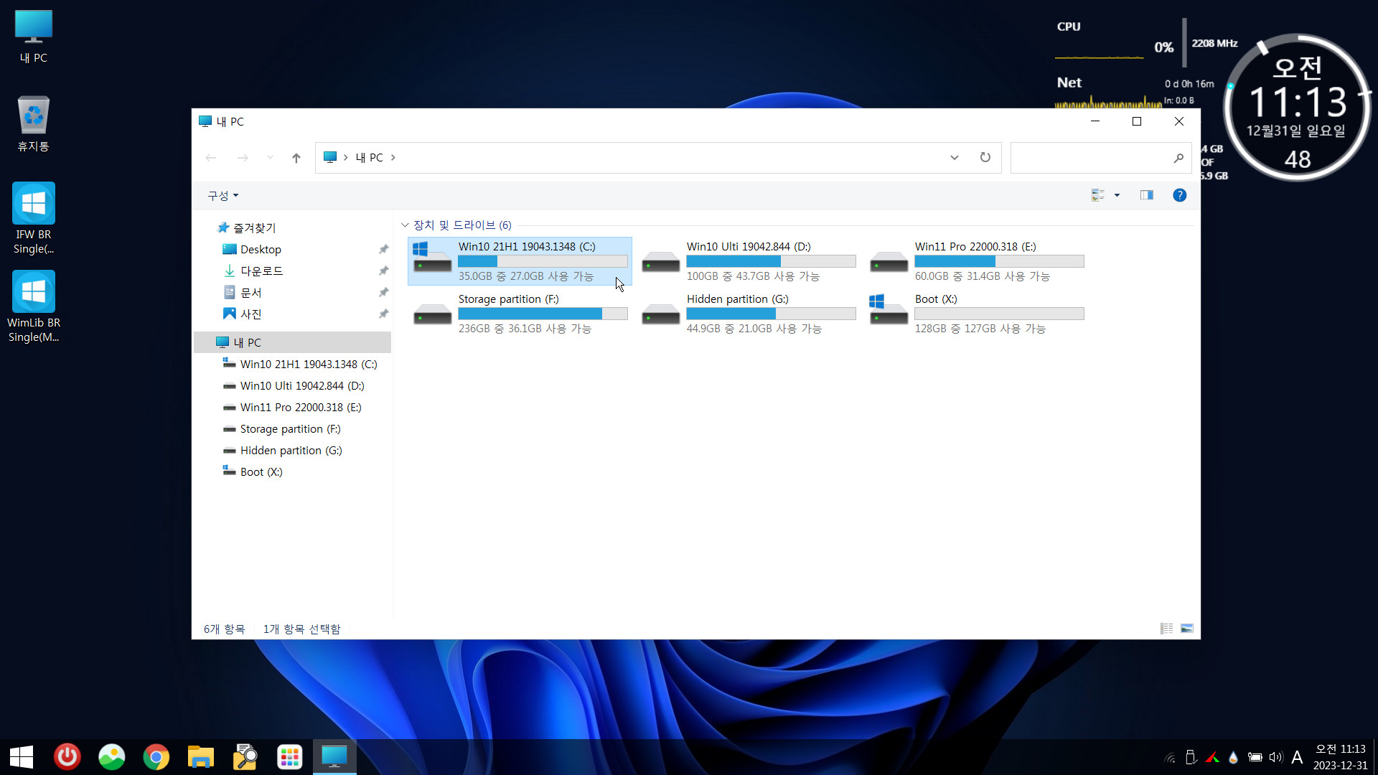Click the Desktop item in favorites

[261, 249]
